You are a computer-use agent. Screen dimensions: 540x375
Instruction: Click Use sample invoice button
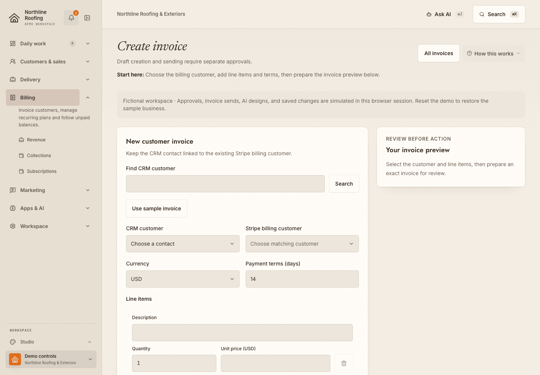click(x=156, y=208)
